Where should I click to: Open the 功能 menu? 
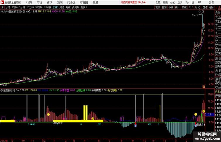(158, 2)
